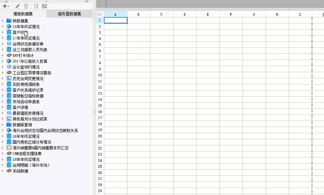The width and height of the screenshot is (324, 195).
Task: Click the icon next to 15年年终奖情况
Action: pyautogui.click(x=9, y=26)
